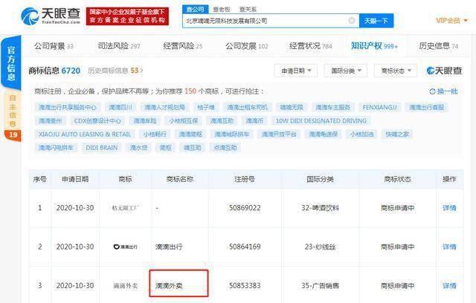476x303 pixels.
Task: Select the 滴滴互助 trademark tag
Action: (222, 120)
